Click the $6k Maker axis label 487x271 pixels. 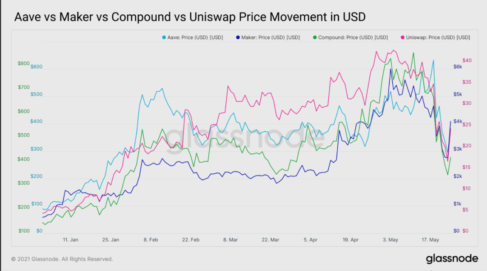click(458, 67)
